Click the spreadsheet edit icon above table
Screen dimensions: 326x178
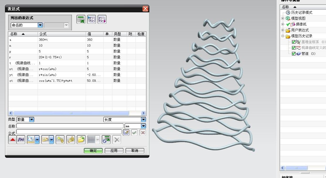tap(81, 20)
